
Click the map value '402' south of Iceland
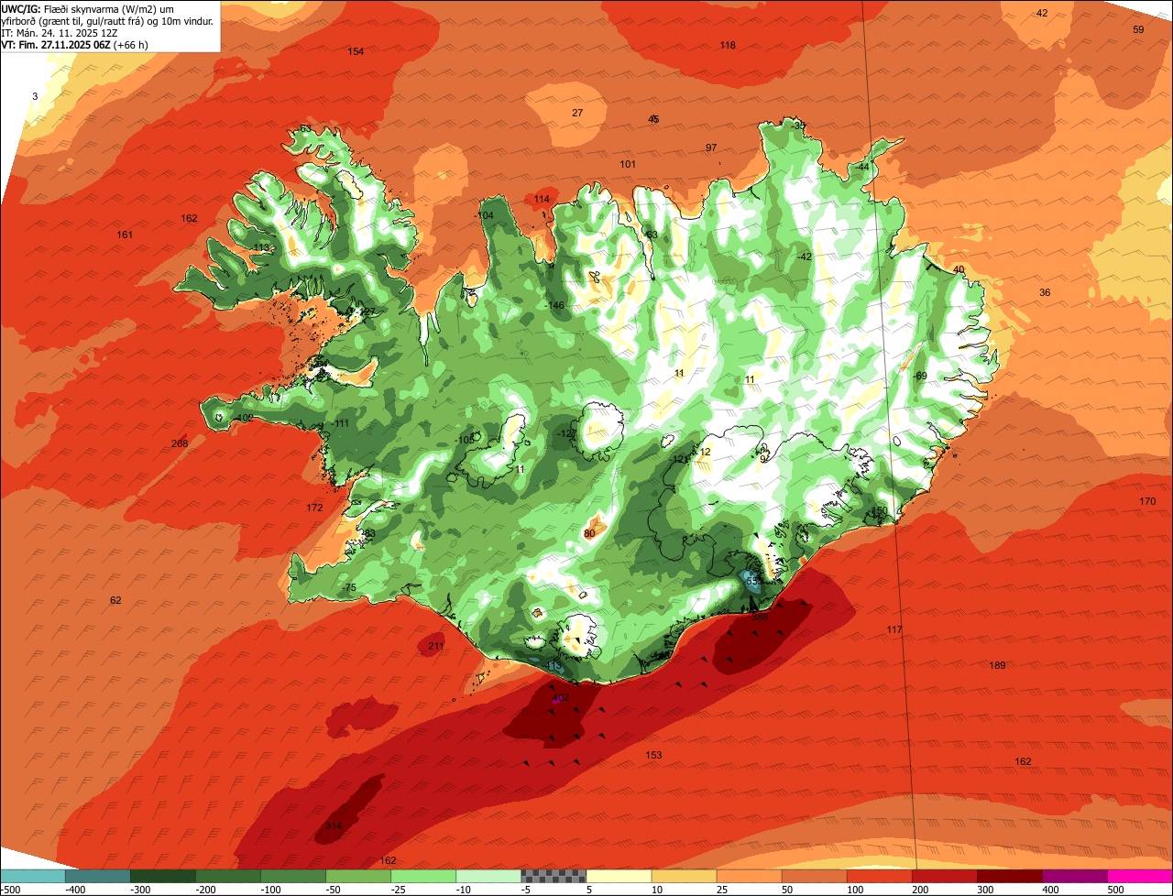(x=561, y=698)
